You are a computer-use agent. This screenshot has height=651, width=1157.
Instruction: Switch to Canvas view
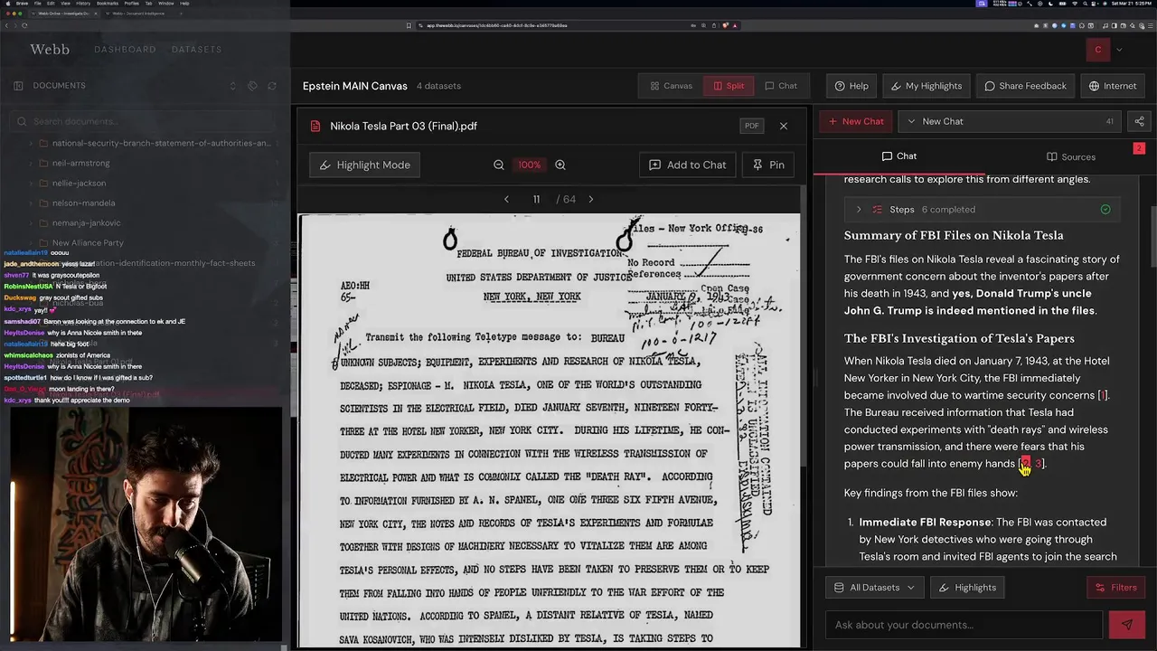pyautogui.click(x=671, y=86)
